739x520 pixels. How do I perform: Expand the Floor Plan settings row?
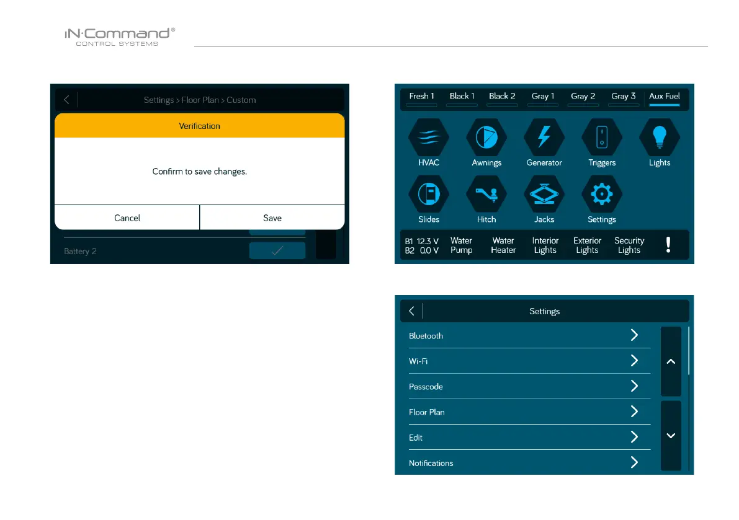(530, 412)
